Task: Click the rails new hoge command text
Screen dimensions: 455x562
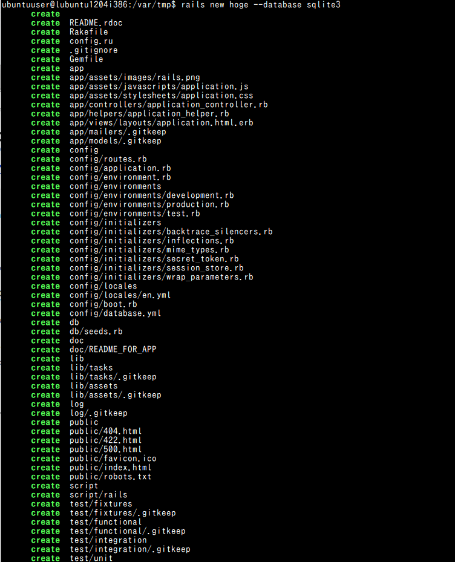Action: tap(261, 5)
